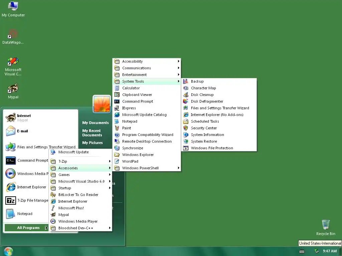Screen dimensions: 342x256
Task: Open the Scheduled Tasks icon
Action: pyautogui.click(x=186, y=121)
